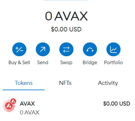Tap the Send arrow icon
135x121 pixels.
click(x=43, y=49)
